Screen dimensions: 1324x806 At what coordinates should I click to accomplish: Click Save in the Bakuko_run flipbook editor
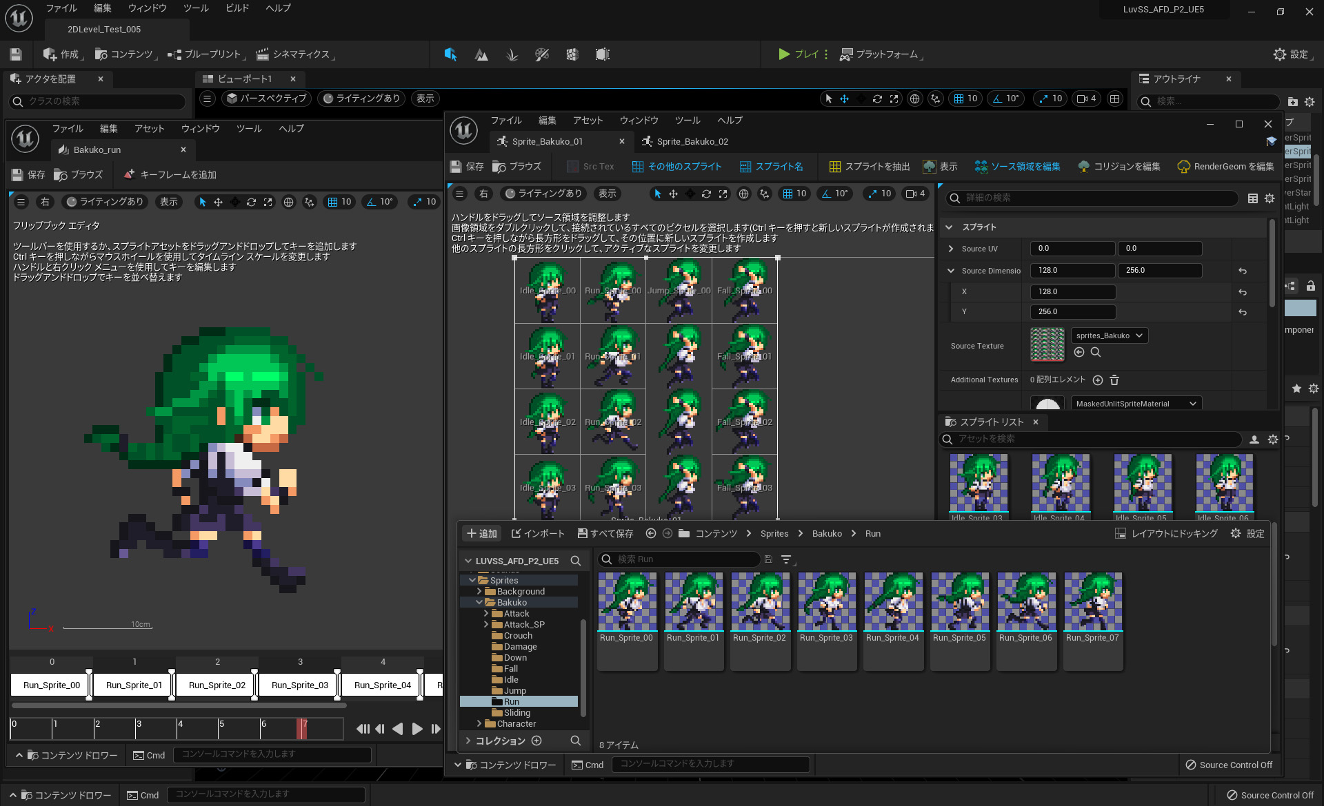pyautogui.click(x=28, y=175)
